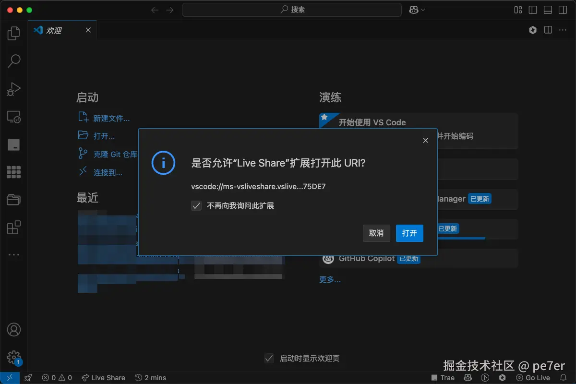Open remote window indicator in status bar

(x=10, y=378)
